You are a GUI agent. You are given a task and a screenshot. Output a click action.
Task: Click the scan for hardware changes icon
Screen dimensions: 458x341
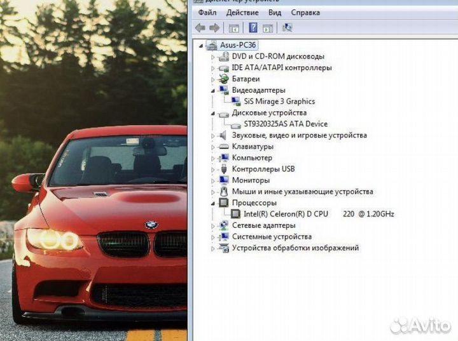(287, 28)
